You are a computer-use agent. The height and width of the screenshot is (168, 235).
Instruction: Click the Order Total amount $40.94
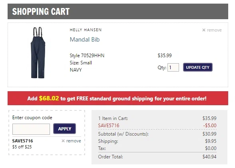(209, 157)
